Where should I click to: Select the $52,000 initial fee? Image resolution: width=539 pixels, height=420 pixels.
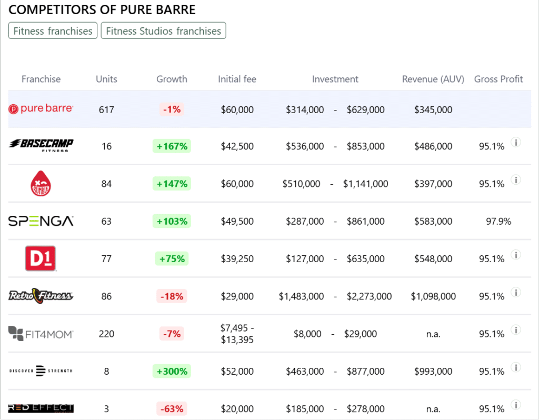[x=237, y=371]
